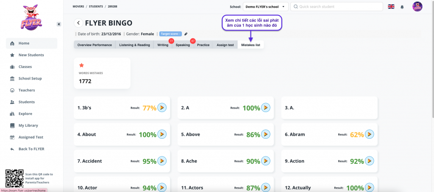Click the Quick search student field
Viewport: 434px width, 192px height.
click(337, 7)
